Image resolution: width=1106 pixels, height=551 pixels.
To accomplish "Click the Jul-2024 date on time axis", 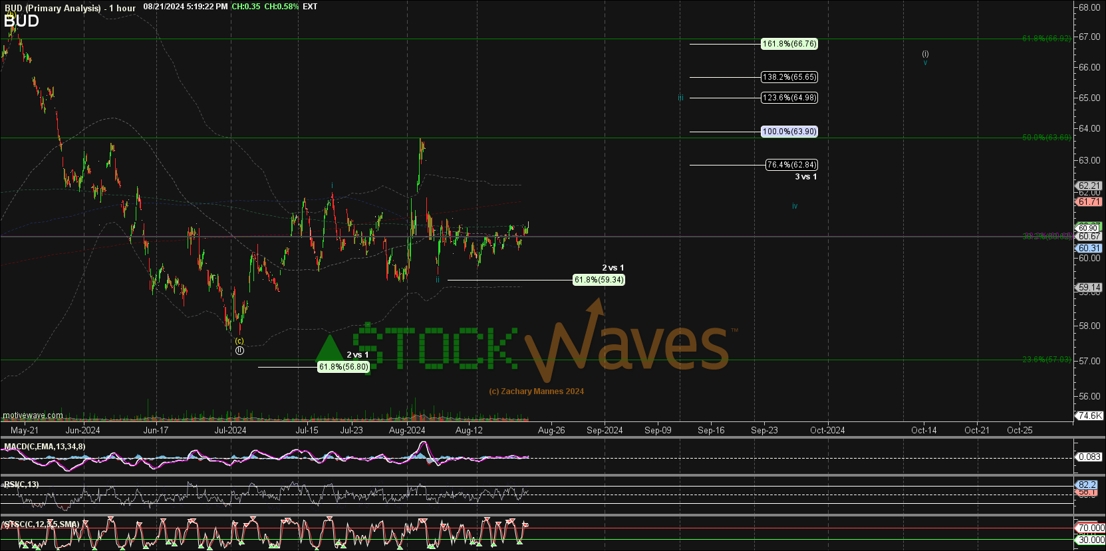I will [230, 431].
